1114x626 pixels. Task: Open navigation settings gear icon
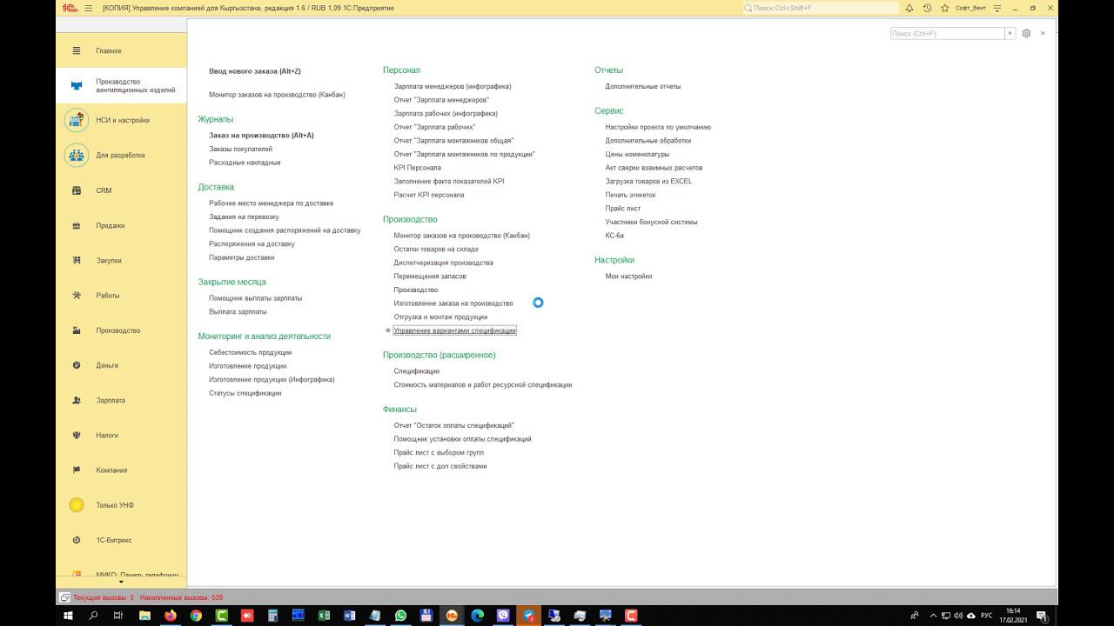(1026, 33)
